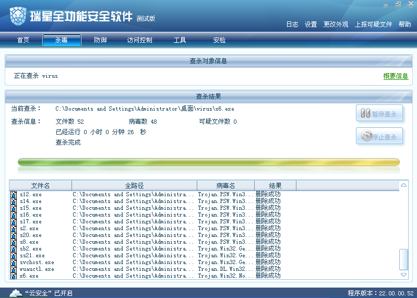The image size is (417, 298).
Task: Open the 帮助 menu
Action: coord(405,25)
